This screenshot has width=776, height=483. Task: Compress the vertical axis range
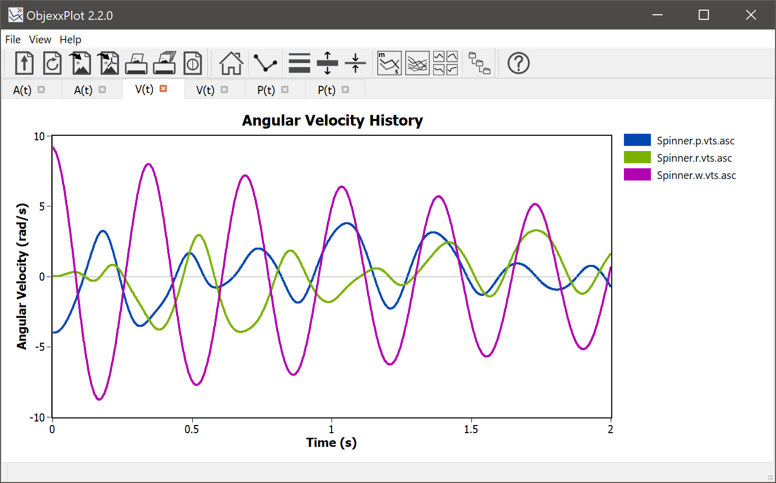(355, 63)
